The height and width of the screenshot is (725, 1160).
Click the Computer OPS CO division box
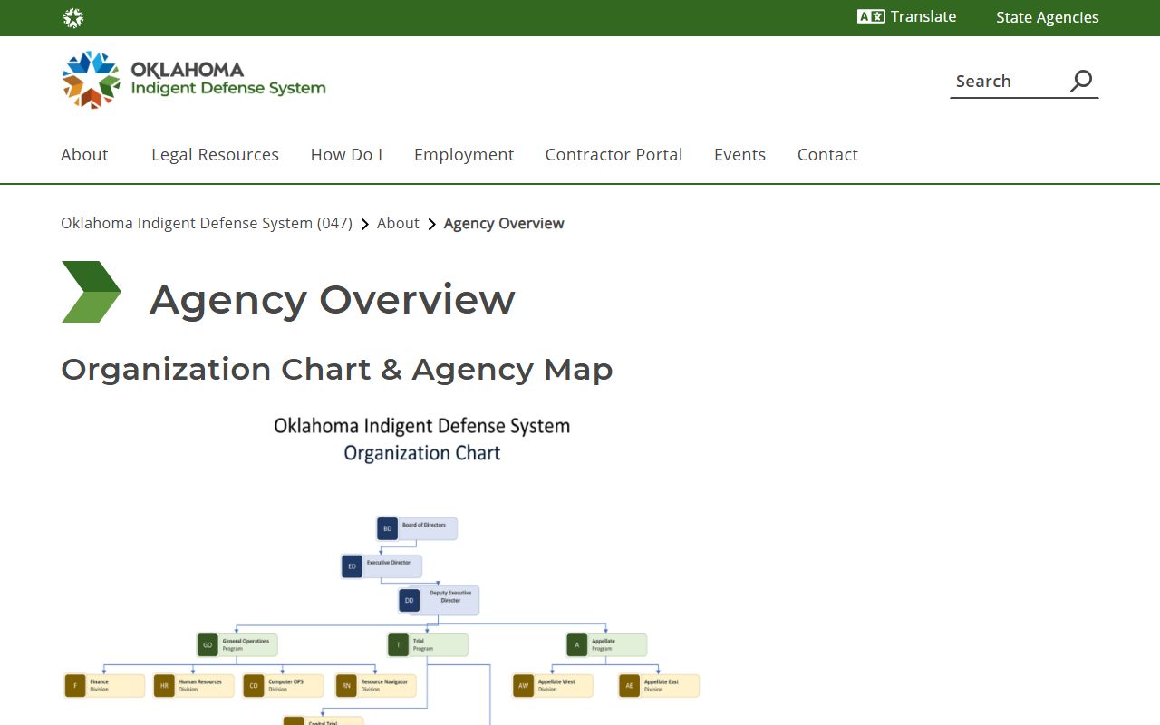(x=284, y=686)
